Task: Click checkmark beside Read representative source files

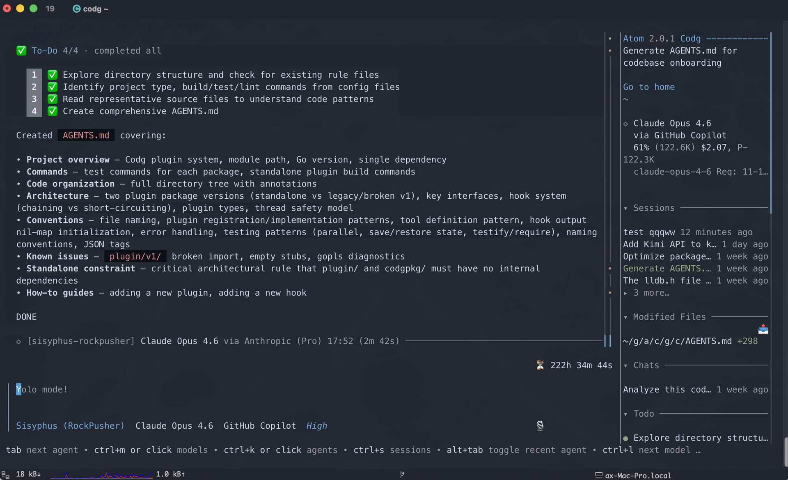Action: click(53, 99)
